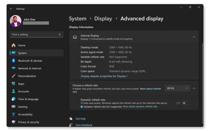210x131 pixels.
Task: Click the Bluetooth icon
Action: [13, 61]
